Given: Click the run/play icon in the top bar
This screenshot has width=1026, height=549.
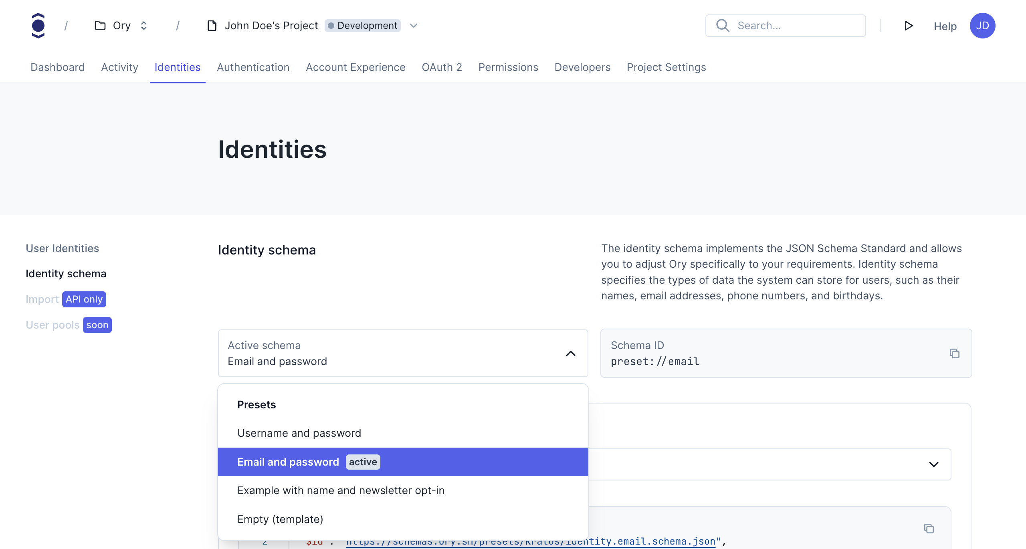Looking at the screenshot, I should [x=909, y=25].
